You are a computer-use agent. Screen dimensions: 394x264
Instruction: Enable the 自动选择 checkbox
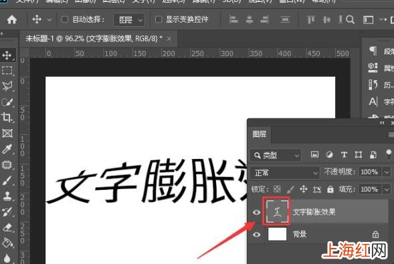click(x=65, y=19)
